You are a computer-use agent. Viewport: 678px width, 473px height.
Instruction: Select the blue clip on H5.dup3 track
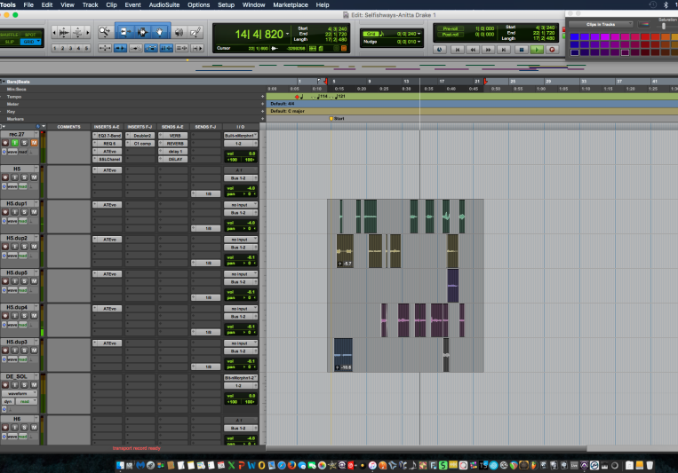pyautogui.click(x=343, y=355)
